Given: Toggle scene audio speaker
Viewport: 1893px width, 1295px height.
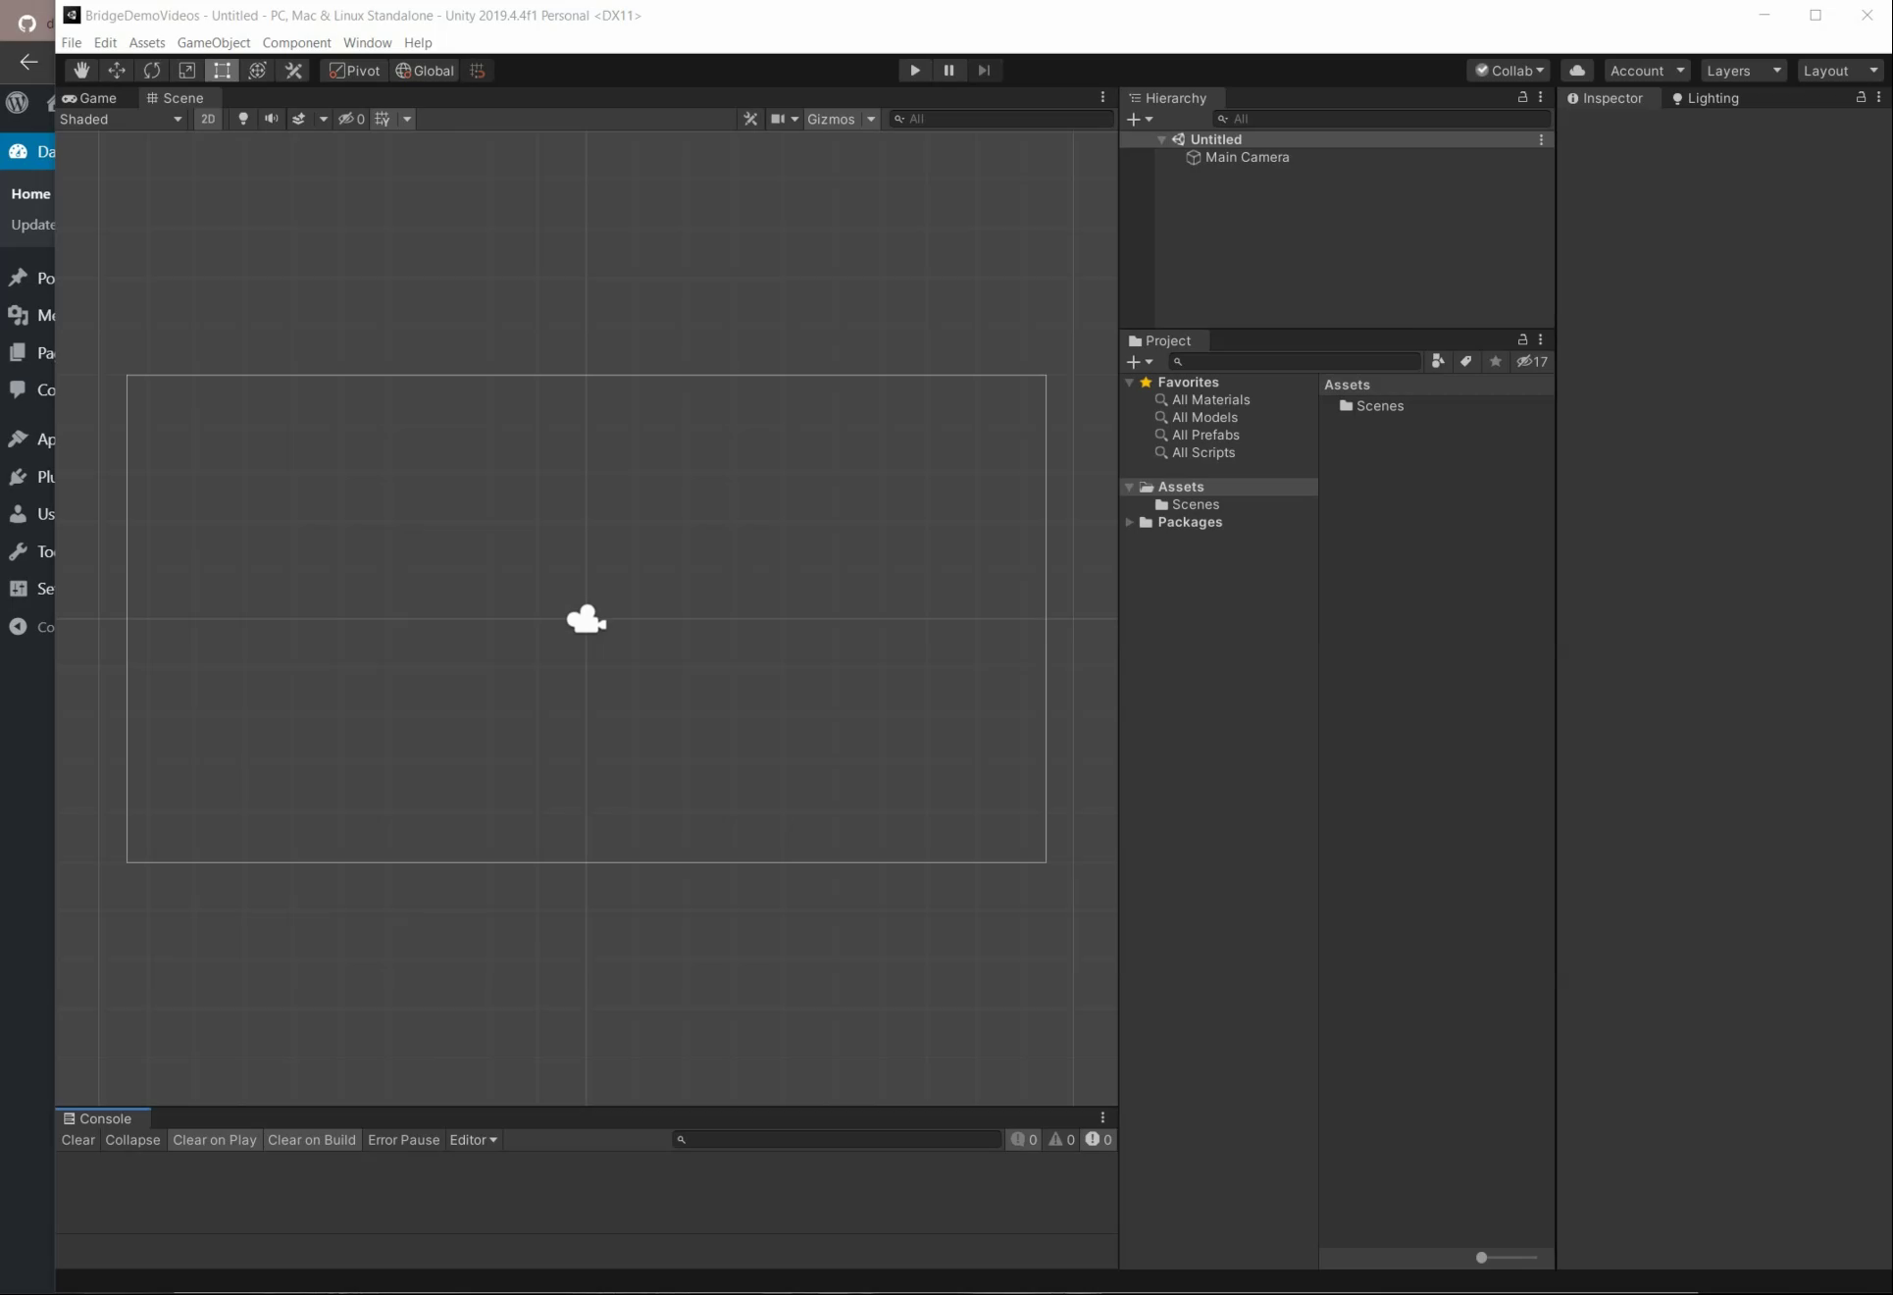Looking at the screenshot, I should tap(272, 119).
